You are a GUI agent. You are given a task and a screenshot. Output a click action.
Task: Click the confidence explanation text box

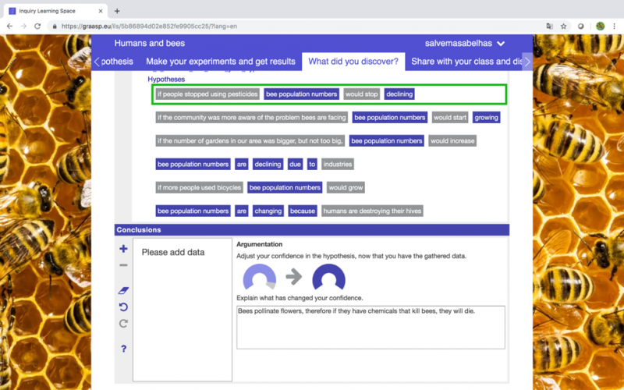click(x=370, y=327)
